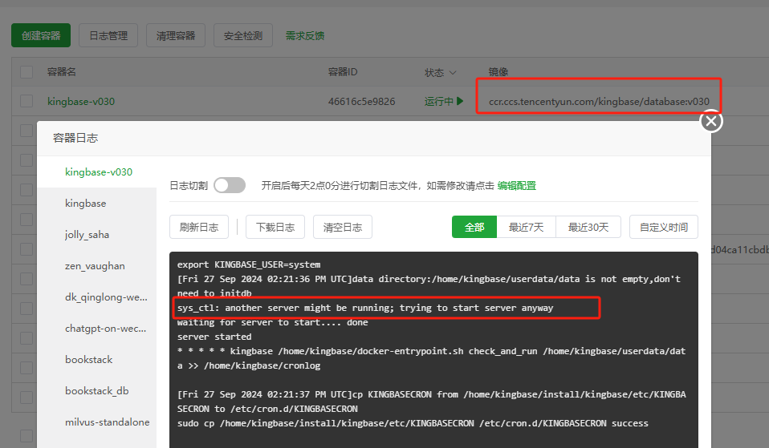Select the Last 30 Days tab
This screenshot has height=448, width=769.
coord(588,227)
